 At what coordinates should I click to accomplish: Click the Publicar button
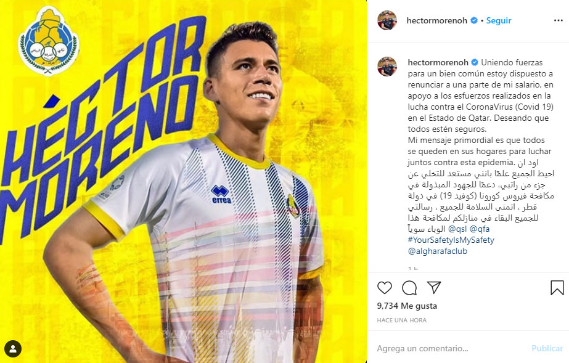pyautogui.click(x=547, y=348)
